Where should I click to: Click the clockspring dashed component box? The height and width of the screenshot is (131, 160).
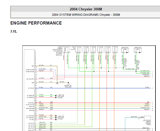148,118
